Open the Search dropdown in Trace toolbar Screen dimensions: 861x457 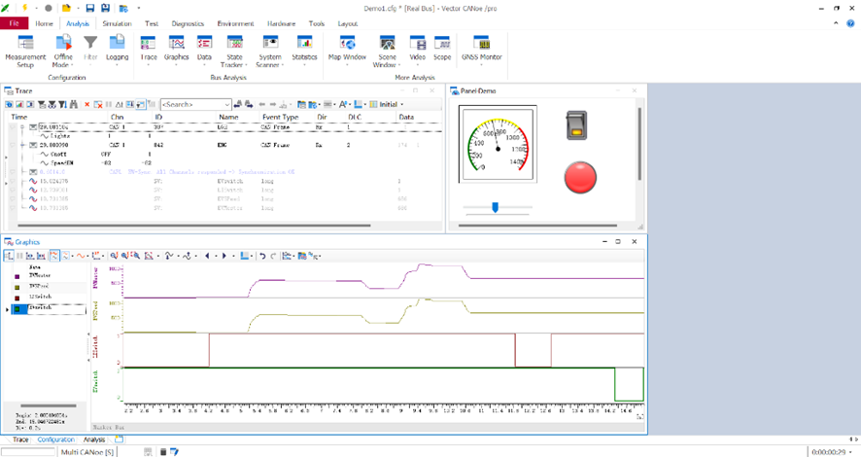coord(227,104)
